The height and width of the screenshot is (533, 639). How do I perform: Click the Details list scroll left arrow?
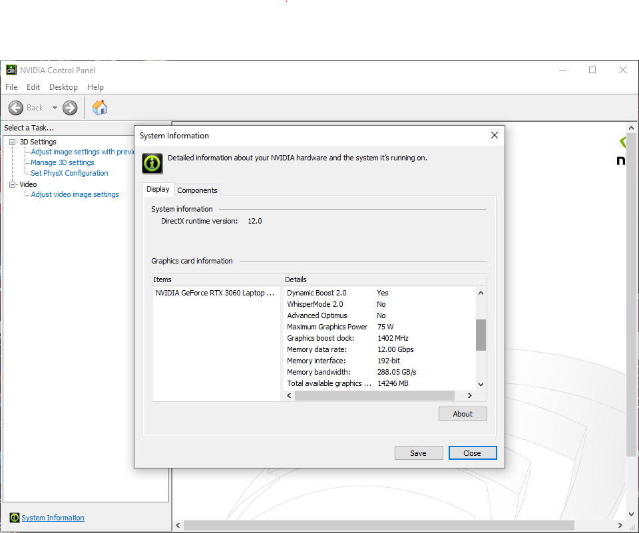click(289, 396)
